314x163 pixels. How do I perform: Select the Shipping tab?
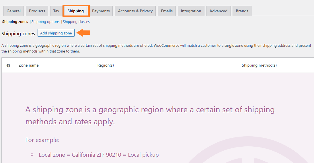pos(76,11)
